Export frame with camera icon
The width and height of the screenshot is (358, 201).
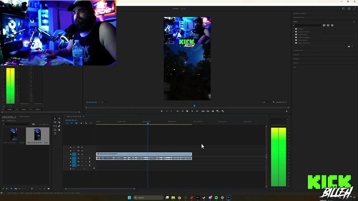coord(213,111)
